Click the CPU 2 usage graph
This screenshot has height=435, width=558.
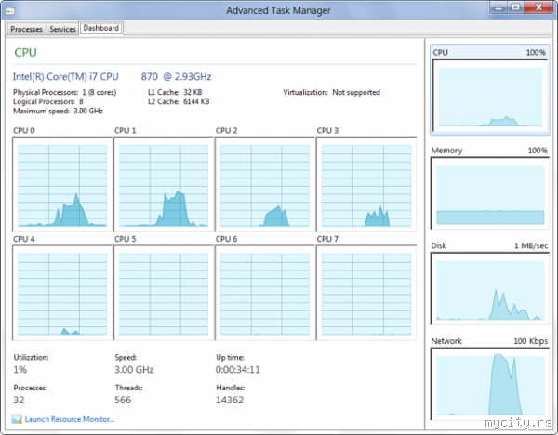[x=265, y=185]
